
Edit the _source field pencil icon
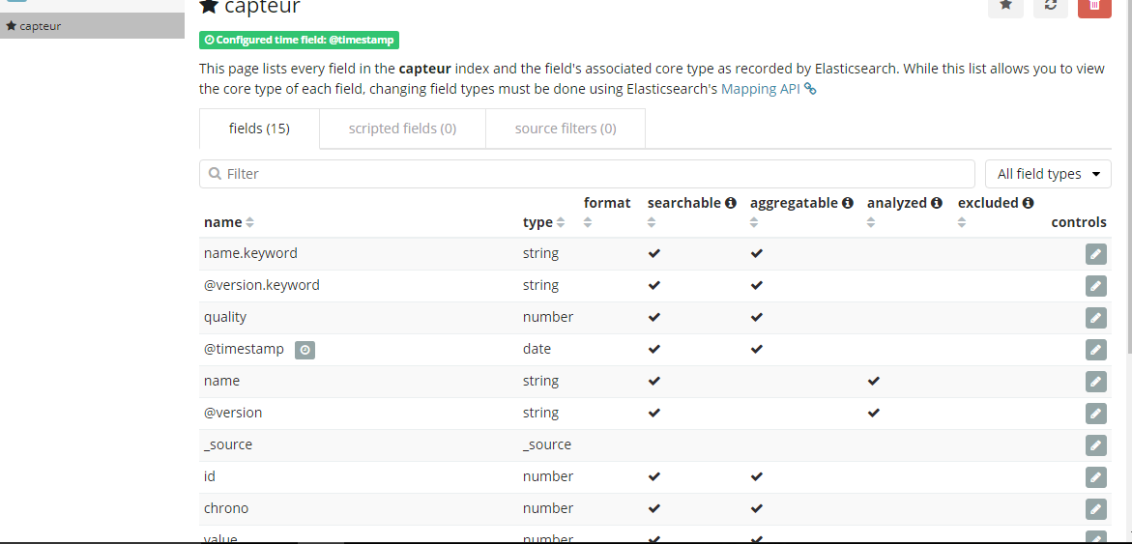pyautogui.click(x=1095, y=445)
